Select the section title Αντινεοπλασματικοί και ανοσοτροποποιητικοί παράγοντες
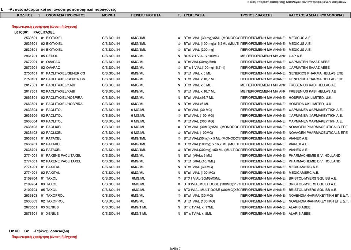Screen dimensions: 351x250 coord(62,9)
